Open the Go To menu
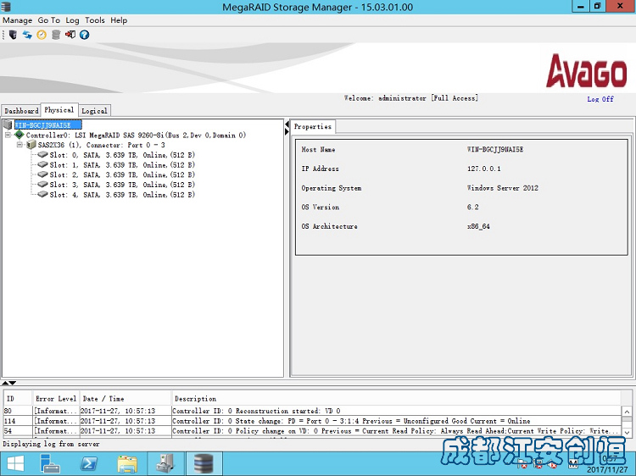The image size is (636, 476). (x=48, y=20)
